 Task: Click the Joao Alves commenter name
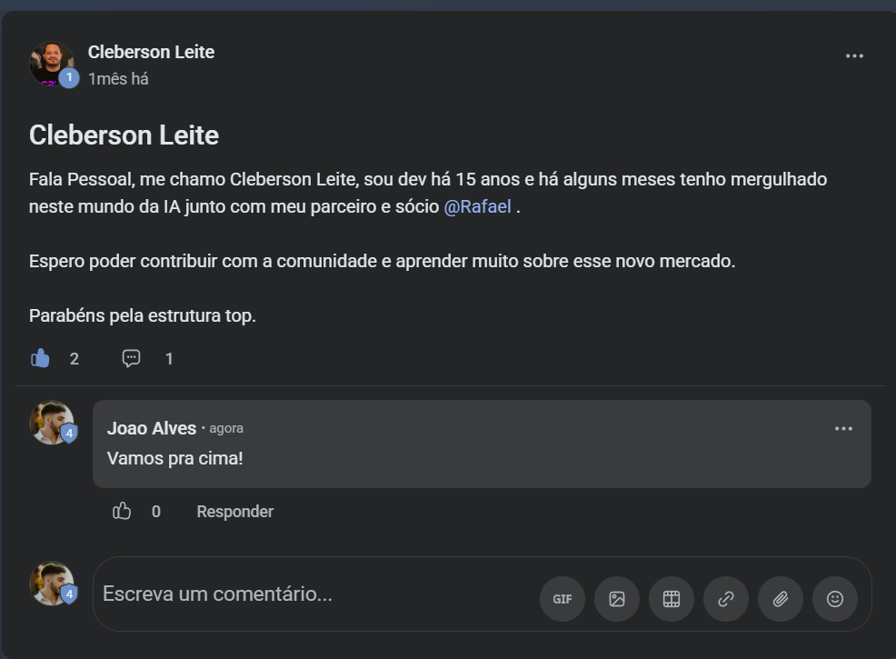[152, 428]
